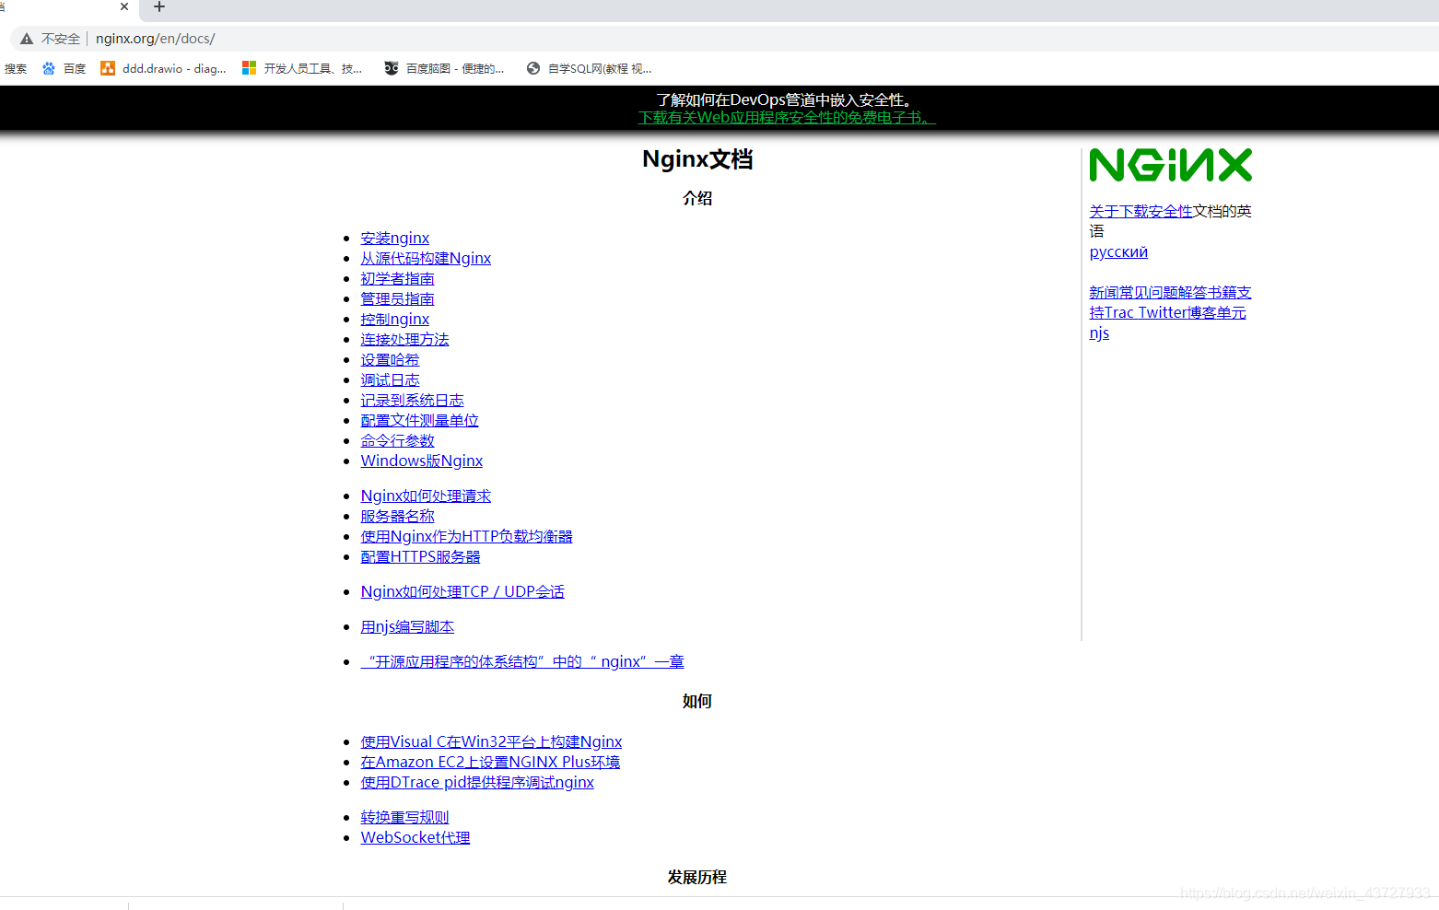The width and height of the screenshot is (1439, 910).
Task: Open the sidebar njs link
Action: [x=1099, y=332]
